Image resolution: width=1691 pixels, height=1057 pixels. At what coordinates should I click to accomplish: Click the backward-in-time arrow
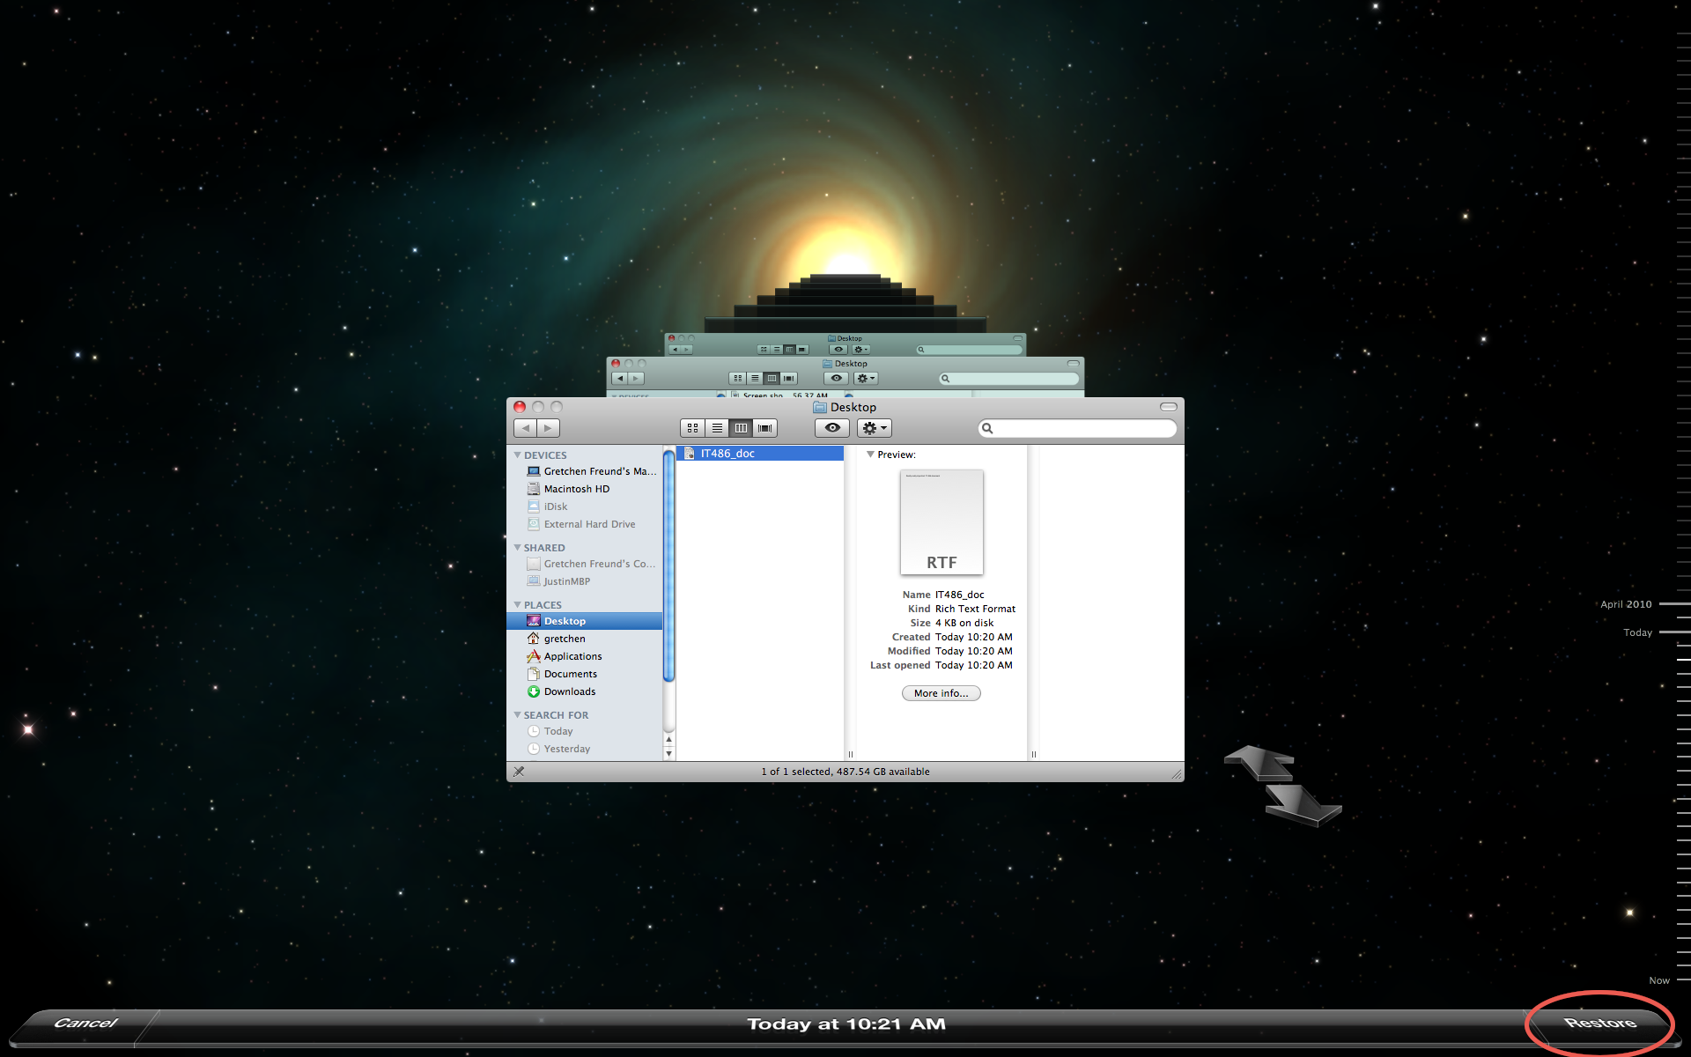pyautogui.click(x=1259, y=762)
